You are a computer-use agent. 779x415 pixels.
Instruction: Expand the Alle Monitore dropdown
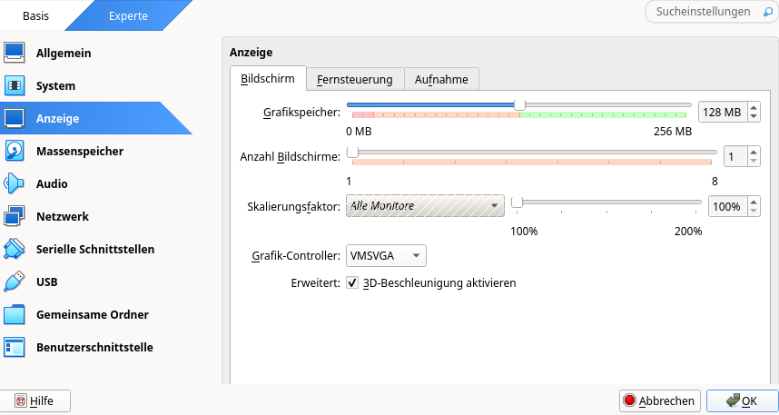[425, 206]
